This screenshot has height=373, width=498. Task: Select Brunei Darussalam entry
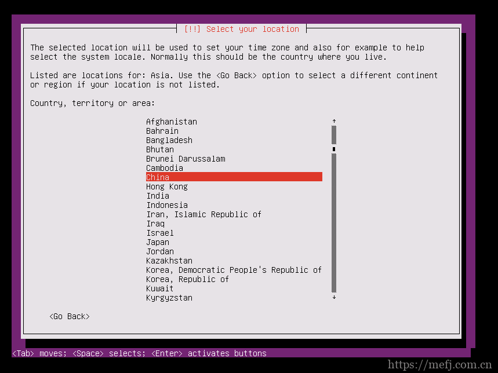186,159
